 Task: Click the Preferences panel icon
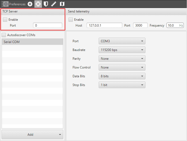click(x=6, y=4)
